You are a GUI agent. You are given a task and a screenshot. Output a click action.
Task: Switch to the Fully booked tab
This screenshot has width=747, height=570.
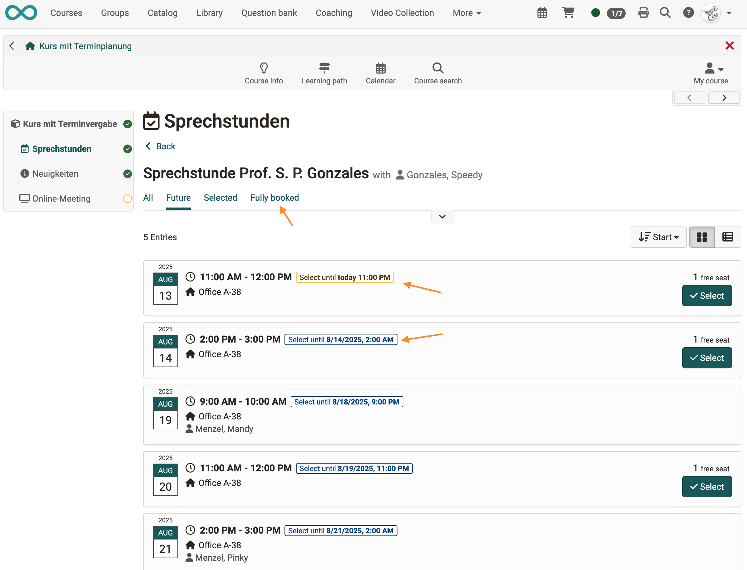pos(274,198)
